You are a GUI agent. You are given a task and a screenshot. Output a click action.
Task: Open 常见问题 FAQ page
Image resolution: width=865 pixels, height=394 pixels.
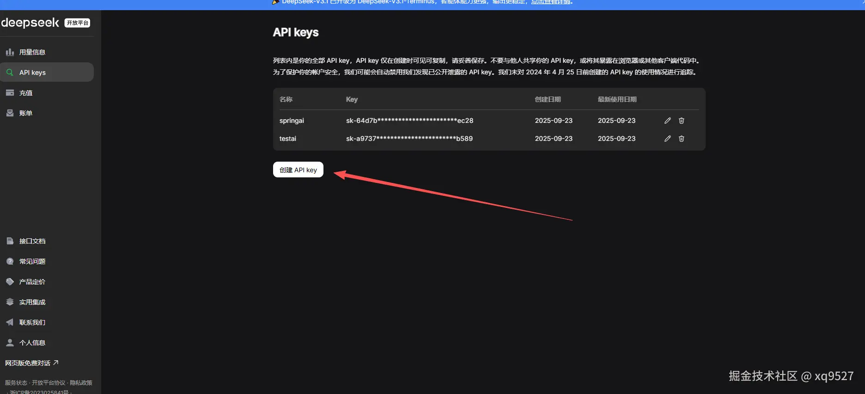tap(47, 261)
